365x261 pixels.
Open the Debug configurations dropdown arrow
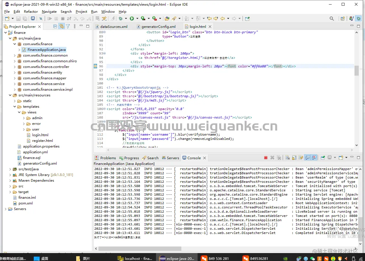point(126,19)
